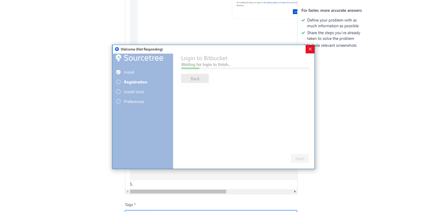424x212 pixels.
Task: Click the 'Welcome (Not Responding)' title text
Action: [142, 49]
